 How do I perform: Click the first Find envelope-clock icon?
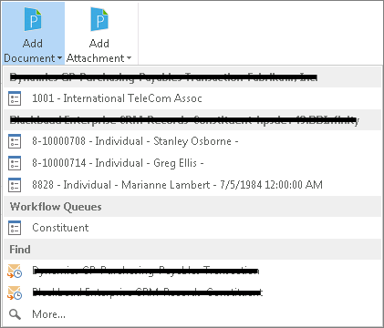click(15, 271)
